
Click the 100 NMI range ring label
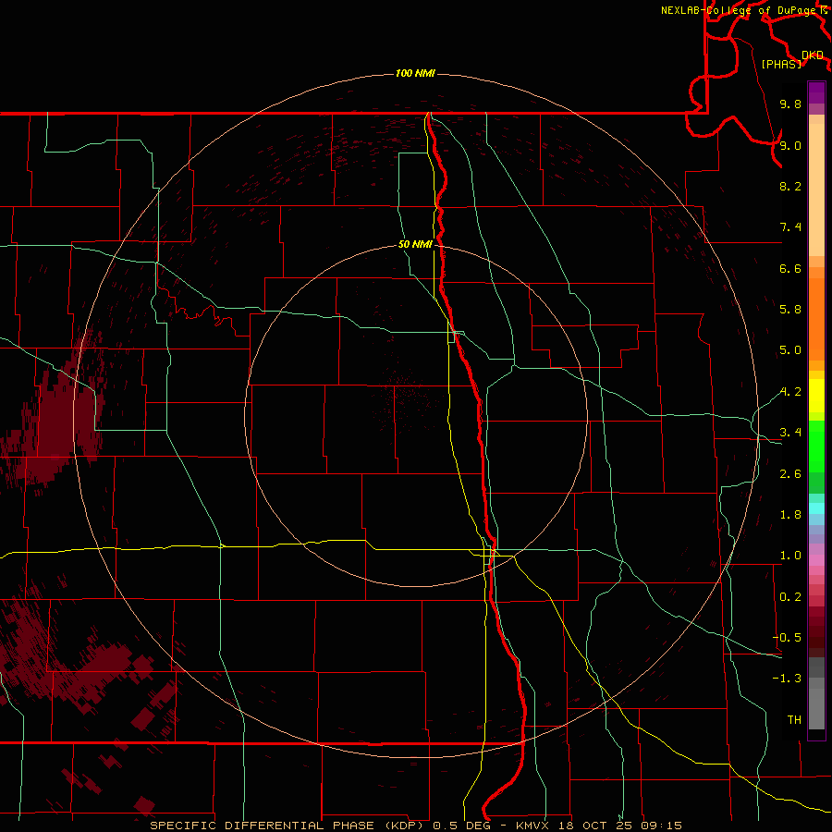pyautogui.click(x=415, y=73)
